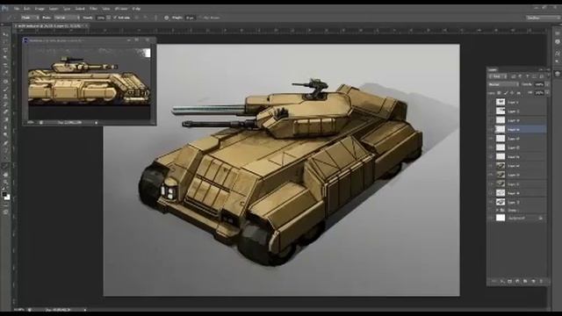Open the Help menu

click(136, 9)
